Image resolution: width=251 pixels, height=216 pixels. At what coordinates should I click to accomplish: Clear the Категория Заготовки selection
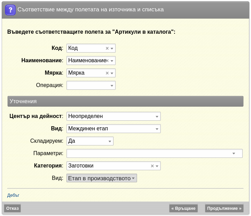(152, 166)
